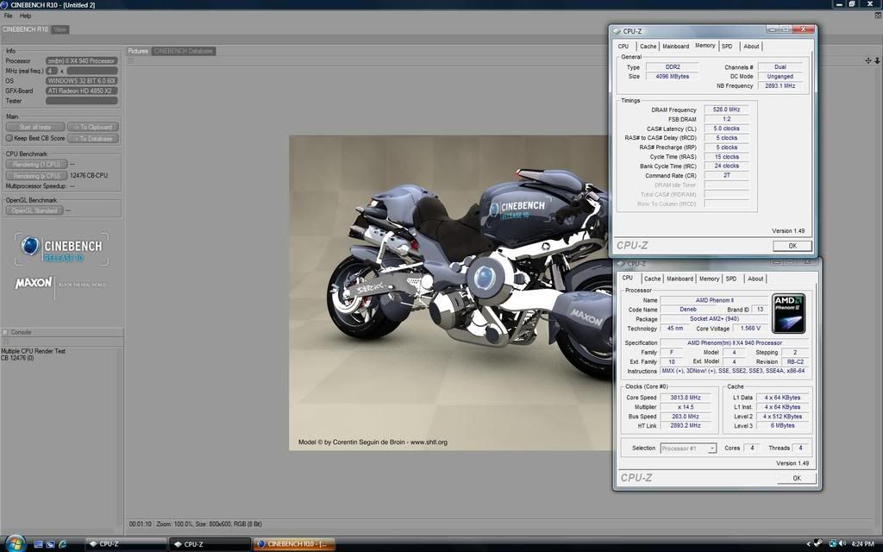Switch to the first CPU-Z taskbar button
883x552 pixels.
126,544
